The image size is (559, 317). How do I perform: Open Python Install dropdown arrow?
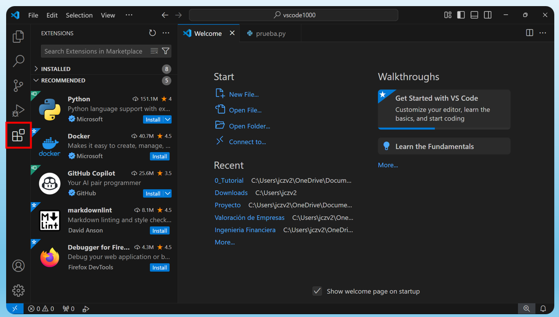(167, 120)
